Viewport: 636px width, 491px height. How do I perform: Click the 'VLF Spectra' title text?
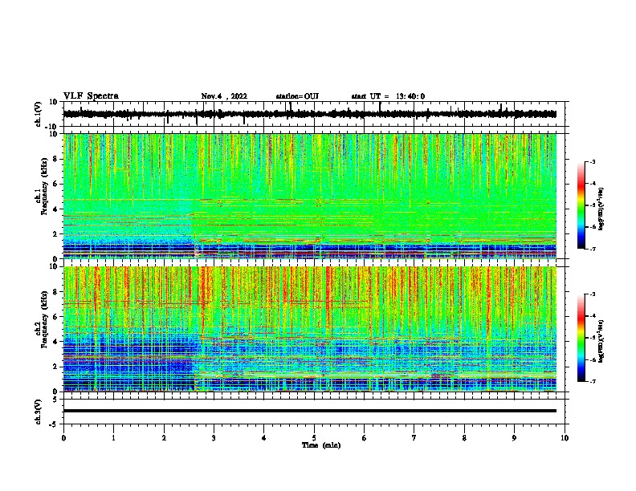(91, 96)
